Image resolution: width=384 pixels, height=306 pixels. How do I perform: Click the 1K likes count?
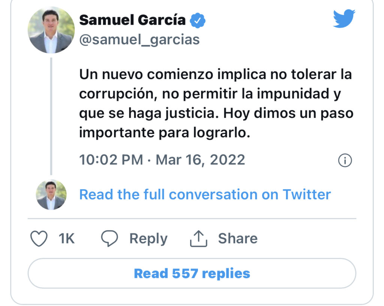[67, 239]
